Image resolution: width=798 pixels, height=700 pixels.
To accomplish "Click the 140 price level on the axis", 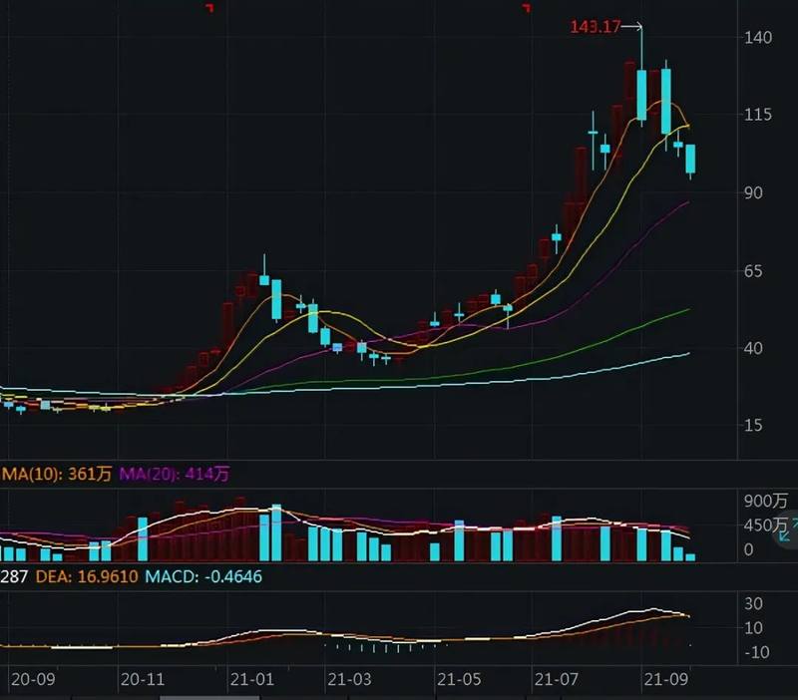I will (x=758, y=37).
